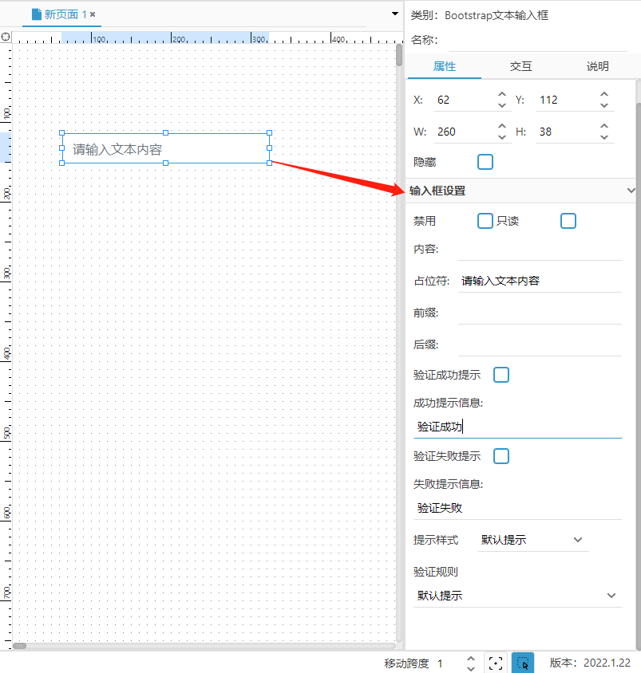Increase the X value with up arrow
The width and height of the screenshot is (641, 673).
(x=502, y=94)
